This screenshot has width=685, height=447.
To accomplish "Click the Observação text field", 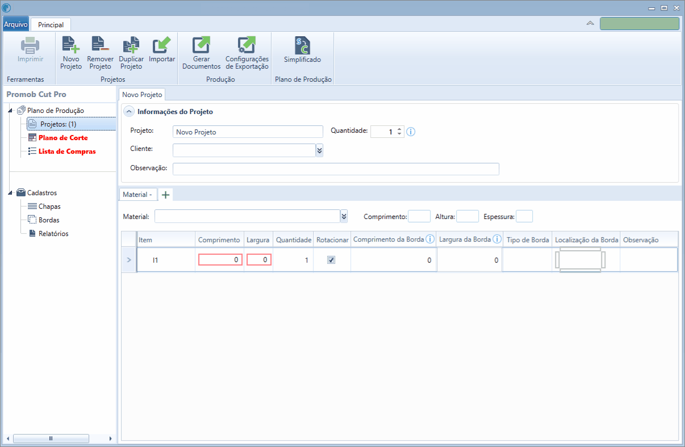I will (x=336, y=169).
